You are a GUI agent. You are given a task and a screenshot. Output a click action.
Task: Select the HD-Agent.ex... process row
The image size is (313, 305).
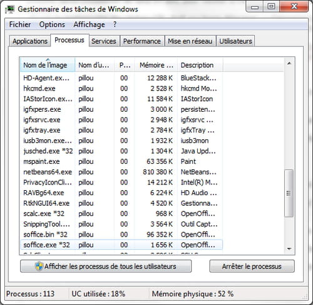(121, 78)
